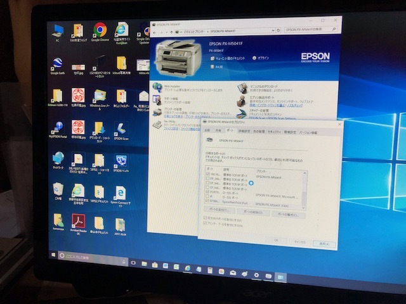Switch to the Security (セキュリティ) tab

274,132
